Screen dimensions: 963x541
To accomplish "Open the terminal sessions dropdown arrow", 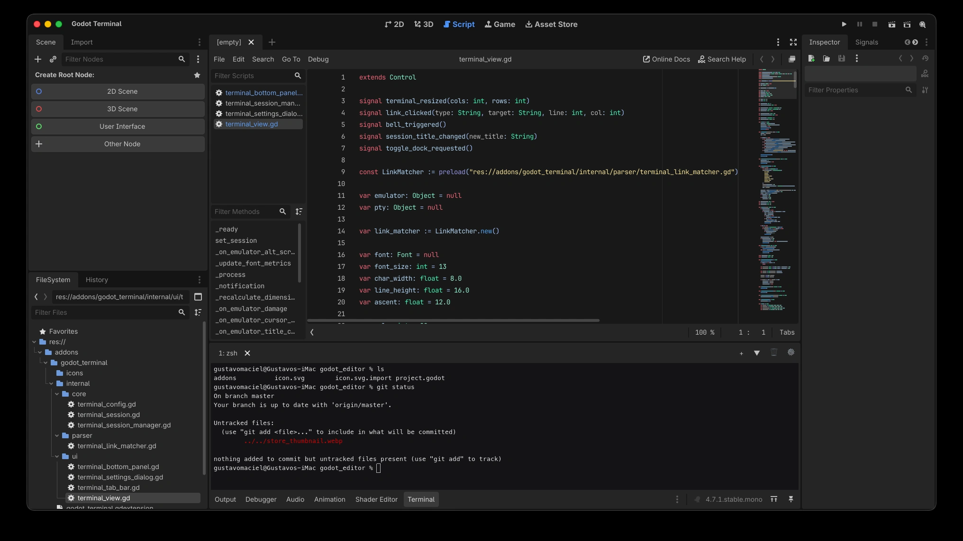I will coord(757,353).
